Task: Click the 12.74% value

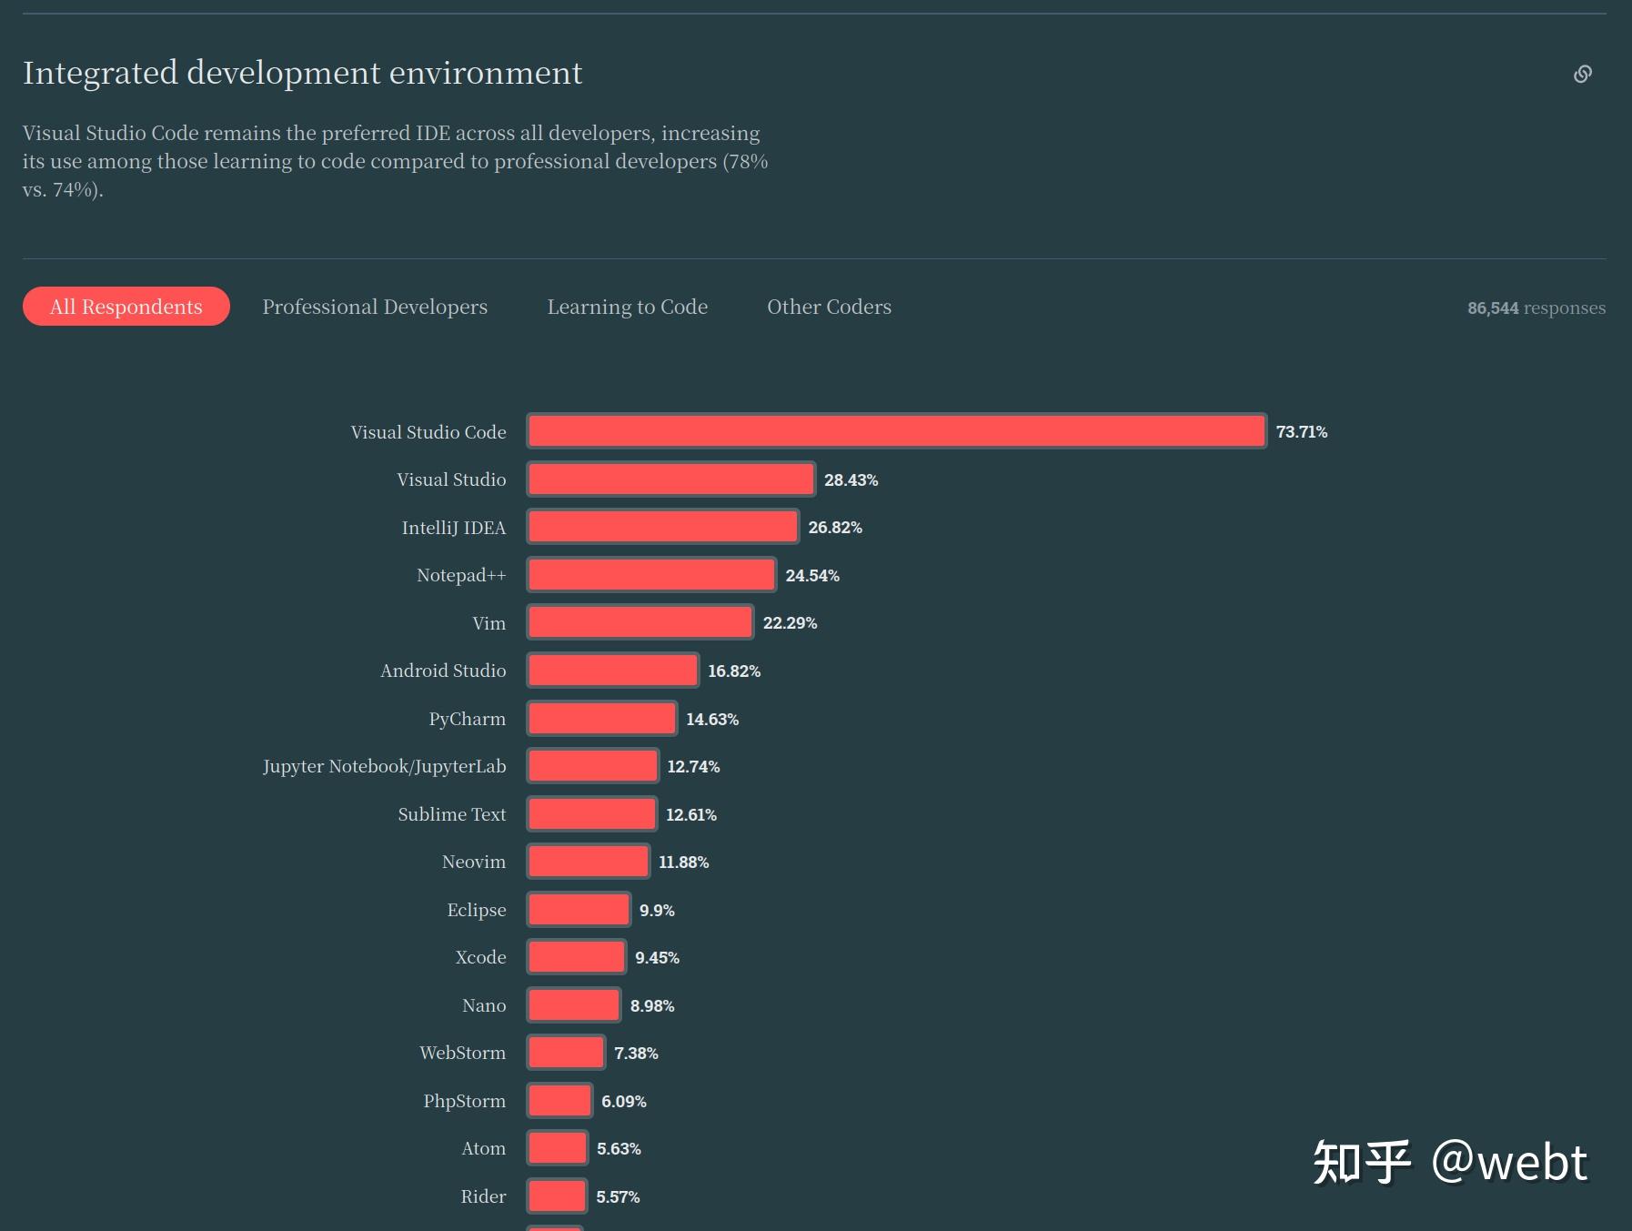Action: (x=693, y=766)
